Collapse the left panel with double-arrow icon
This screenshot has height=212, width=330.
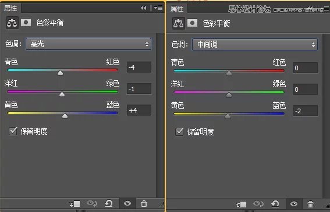pyautogui.click(x=144, y=8)
